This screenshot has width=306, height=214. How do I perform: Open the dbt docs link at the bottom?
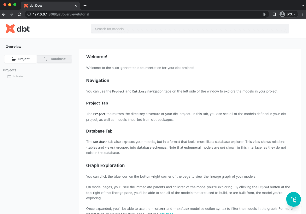point(166,213)
